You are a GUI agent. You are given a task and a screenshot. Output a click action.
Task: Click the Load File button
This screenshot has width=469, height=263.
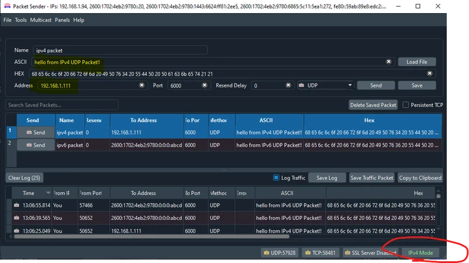[x=417, y=62]
